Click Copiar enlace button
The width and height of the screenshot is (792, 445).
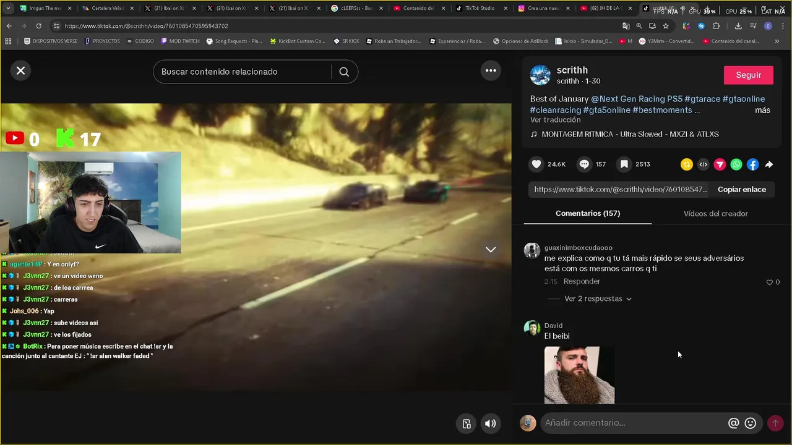point(741,190)
